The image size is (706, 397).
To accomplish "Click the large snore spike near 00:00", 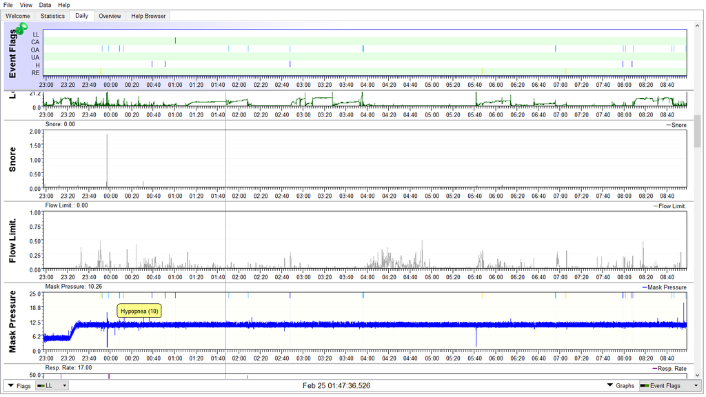I will pyautogui.click(x=107, y=160).
